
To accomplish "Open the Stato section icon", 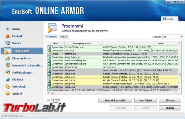I will (8, 29).
